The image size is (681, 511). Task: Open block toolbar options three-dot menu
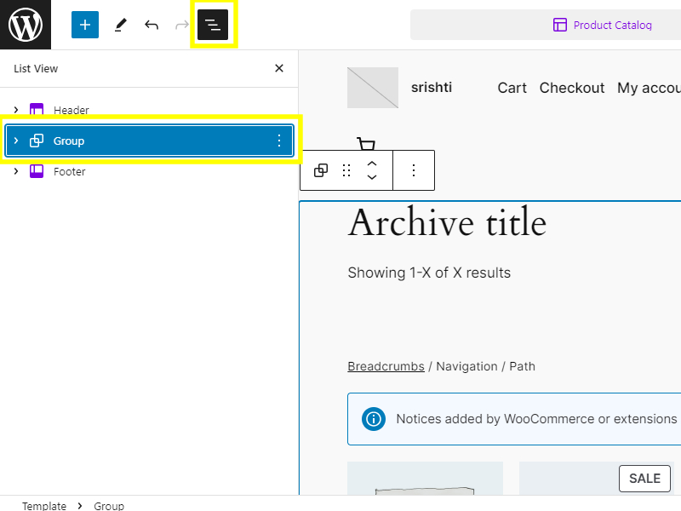[414, 170]
